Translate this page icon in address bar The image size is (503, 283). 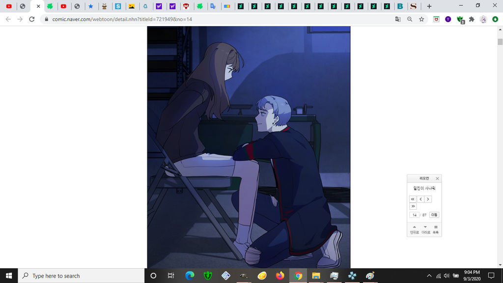click(398, 19)
